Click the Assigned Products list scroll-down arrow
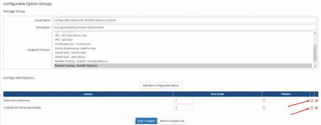 click(x=315, y=66)
